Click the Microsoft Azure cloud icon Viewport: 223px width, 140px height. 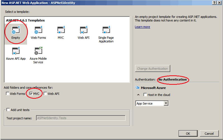click(x=137, y=87)
